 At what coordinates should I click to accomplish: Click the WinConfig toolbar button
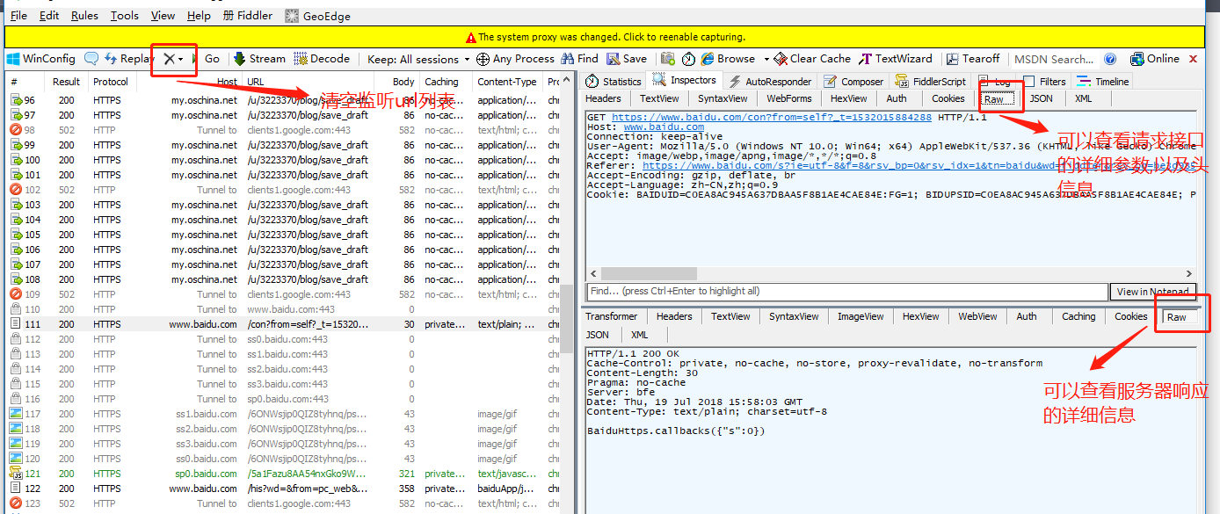click(x=40, y=59)
